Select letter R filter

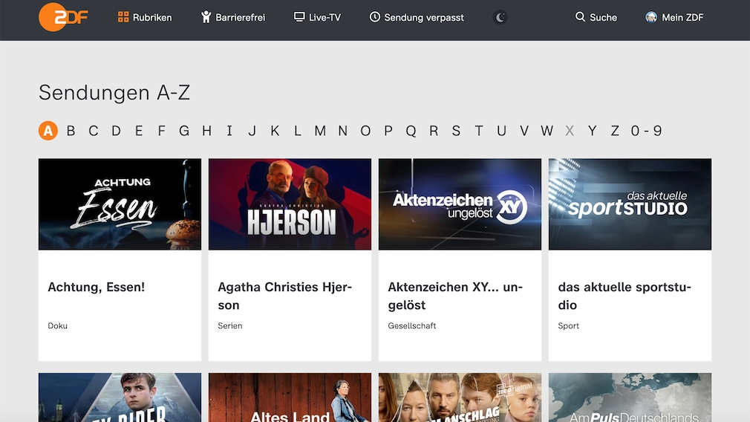(x=434, y=131)
